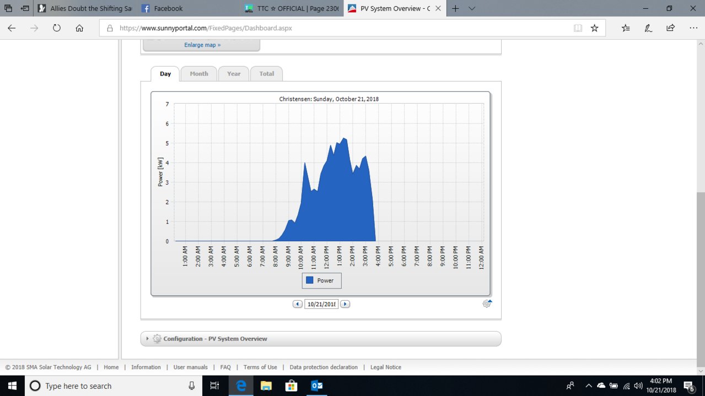The image size is (705, 396).
Task: Open the web notes pen icon
Action: tap(648, 28)
